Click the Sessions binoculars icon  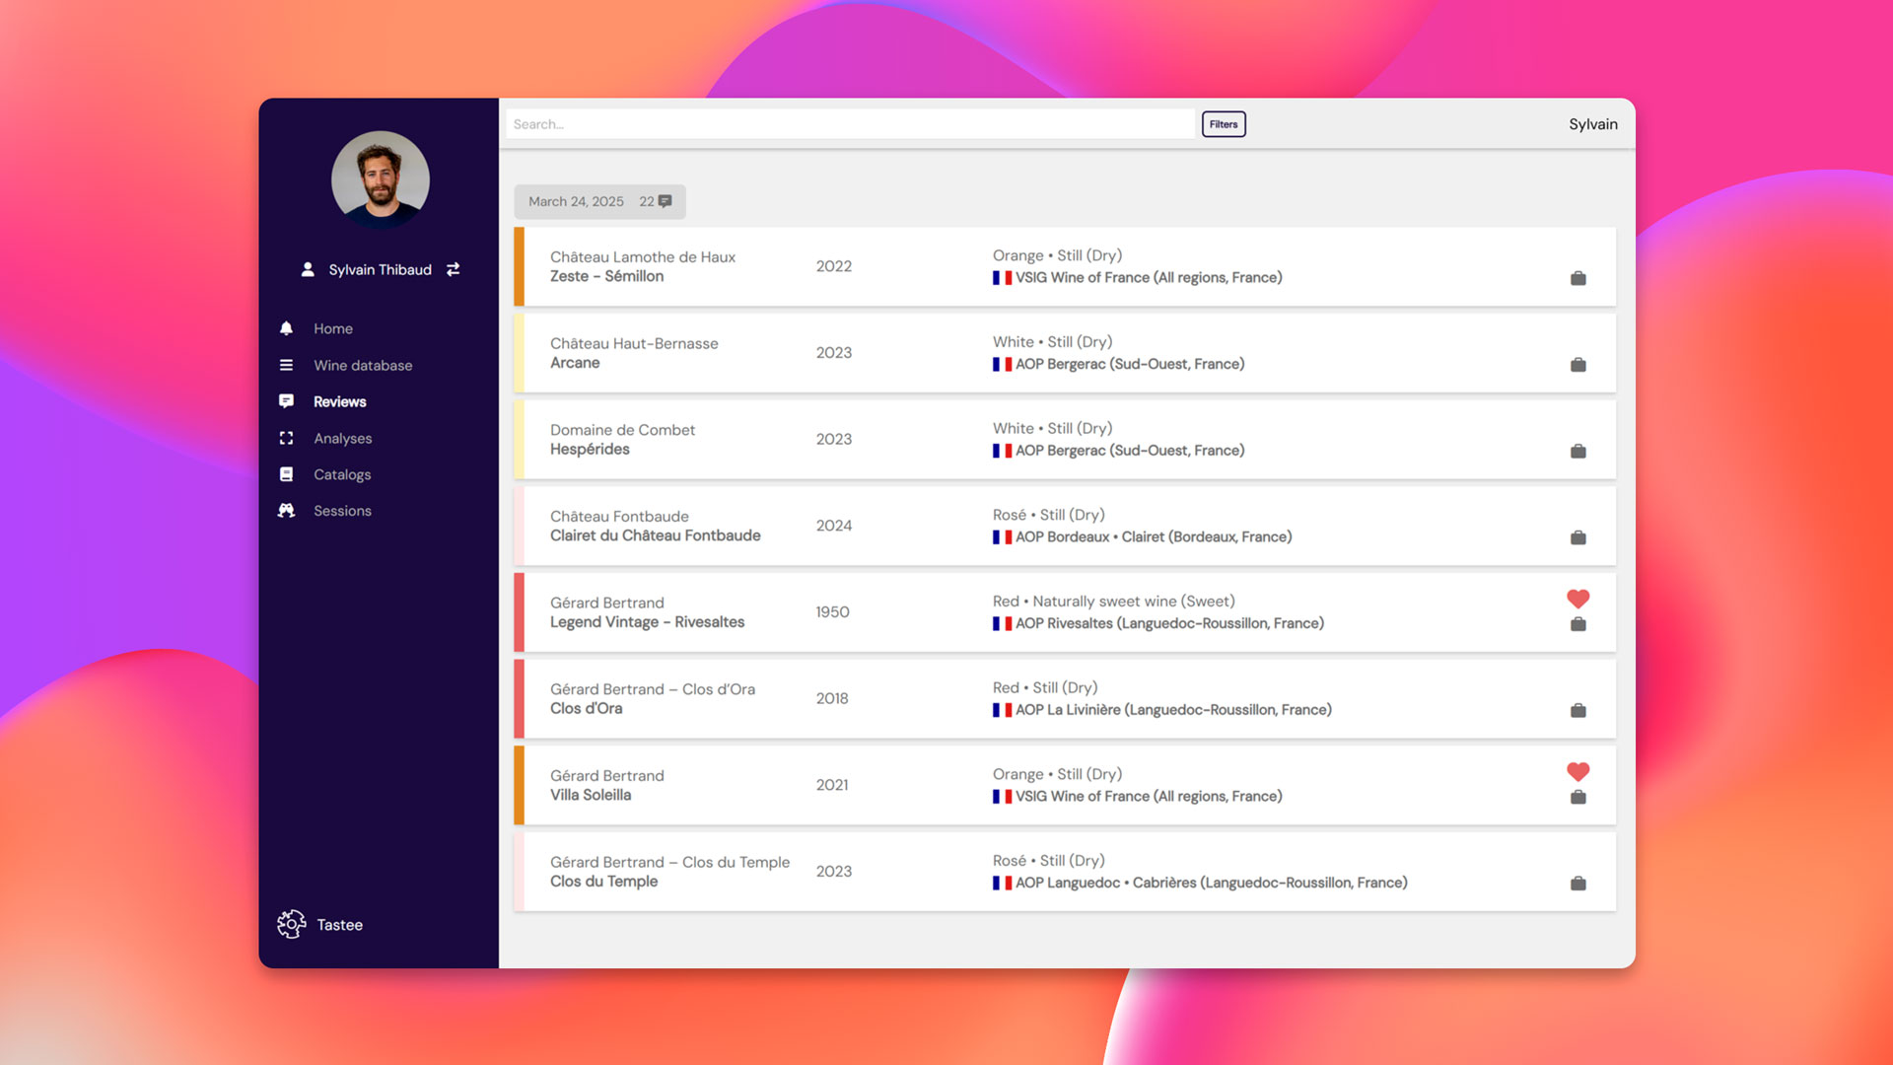point(286,511)
